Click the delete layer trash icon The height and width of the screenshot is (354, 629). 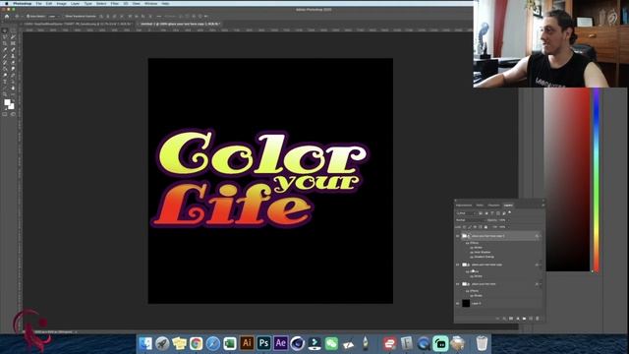tap(538, 319)
